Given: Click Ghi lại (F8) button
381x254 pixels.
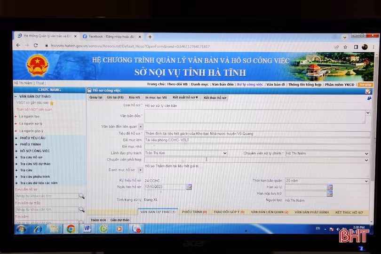Looking at the screenshot, I should pyautogui.click(x=115, y=97).
